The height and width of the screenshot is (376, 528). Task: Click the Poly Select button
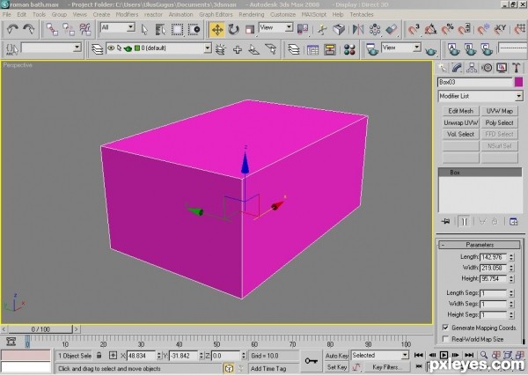click(x=499, y=122)
